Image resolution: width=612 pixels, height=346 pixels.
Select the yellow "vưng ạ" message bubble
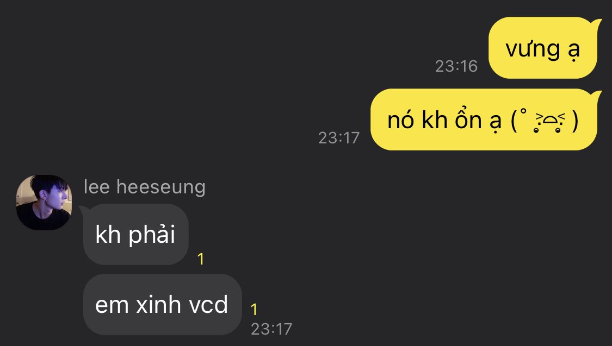543,48
